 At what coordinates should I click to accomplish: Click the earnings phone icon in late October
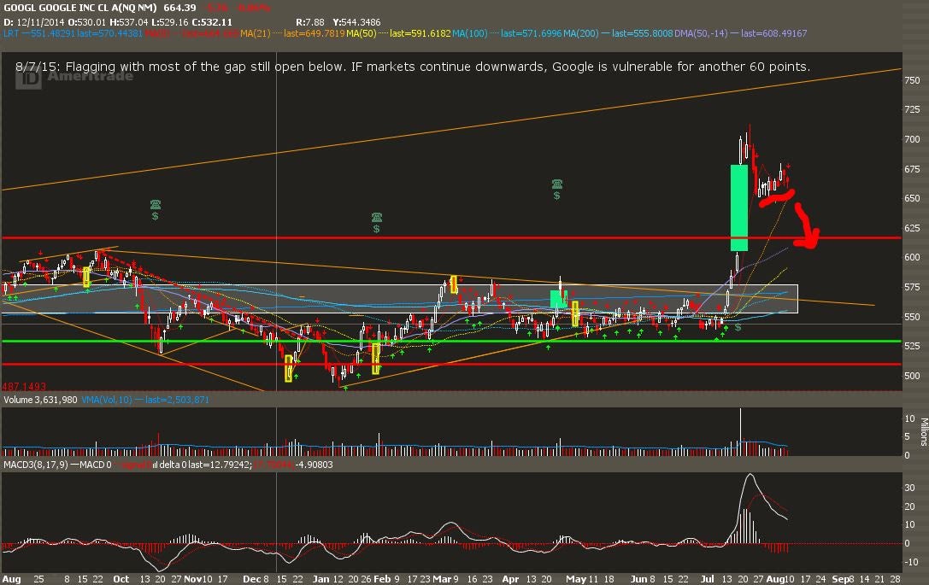click(x=156, y=204)
